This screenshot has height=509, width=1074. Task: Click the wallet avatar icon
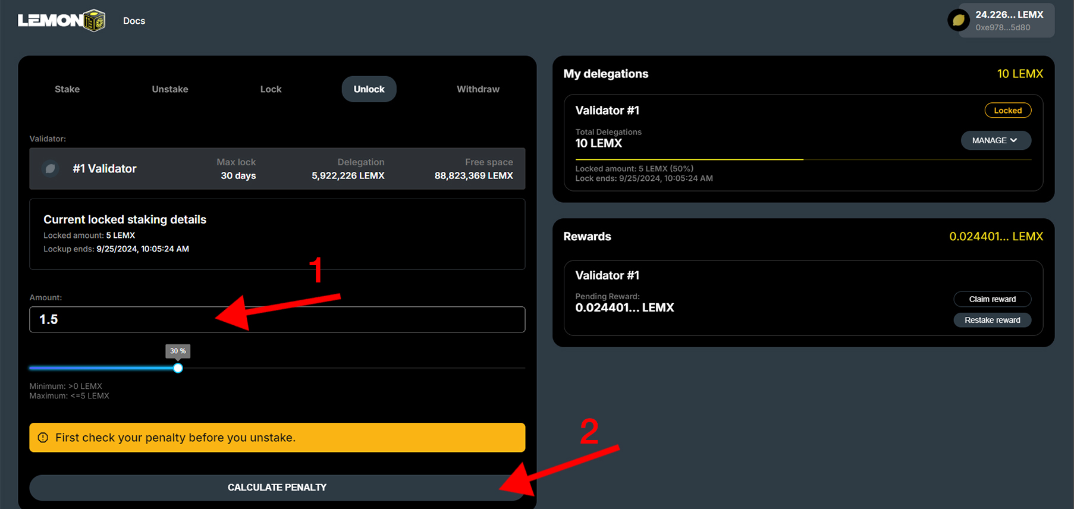coord(958,21)
